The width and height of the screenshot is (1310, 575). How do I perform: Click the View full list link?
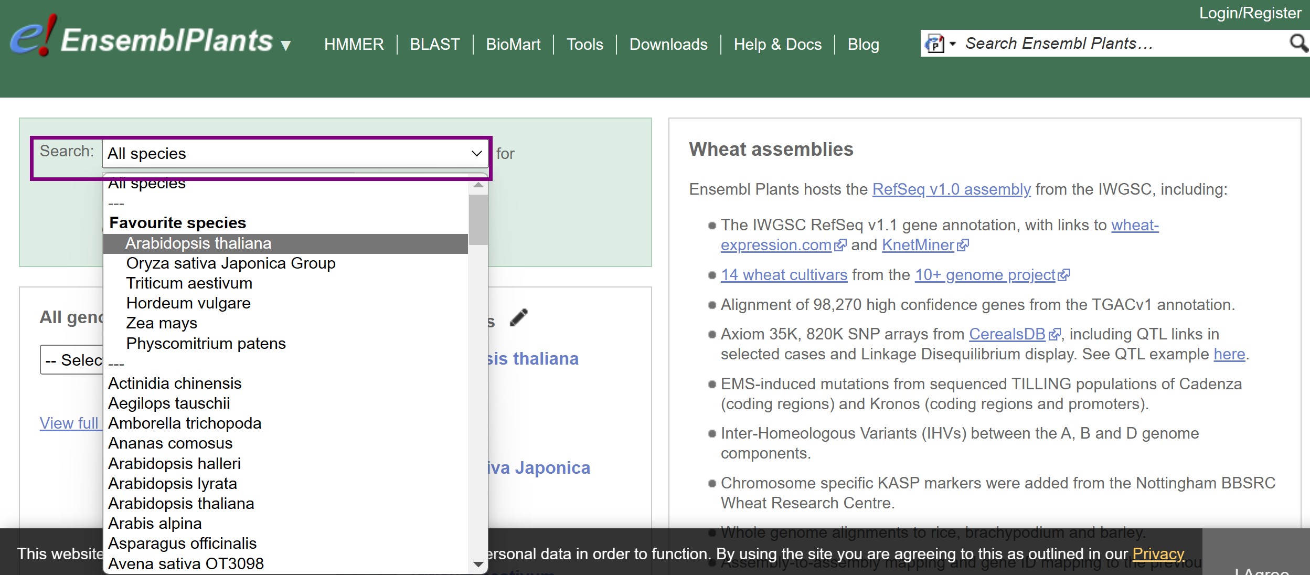(x=71, y=423)
